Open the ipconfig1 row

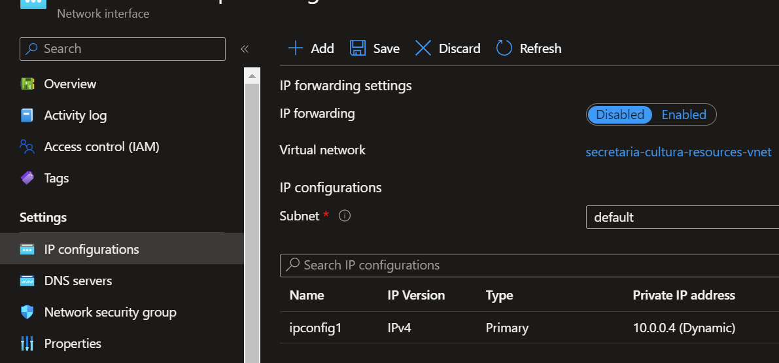coord(530,328)
